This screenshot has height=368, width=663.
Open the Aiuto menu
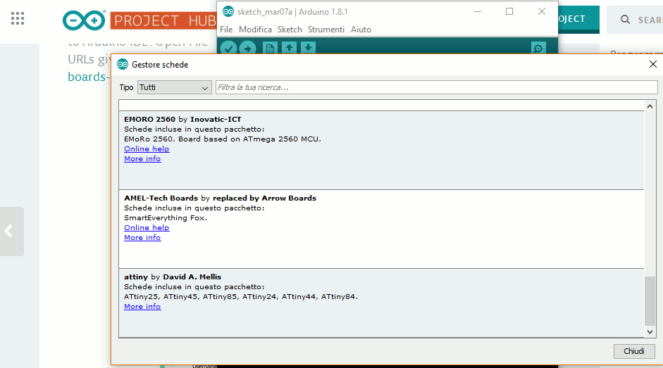click(x=361, y=29)
